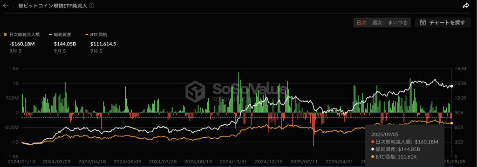Viewport: 477px width, 167px height.
Task: Toggle the 日次総純流入額 legend series
Action: click(x=21, y=34)
